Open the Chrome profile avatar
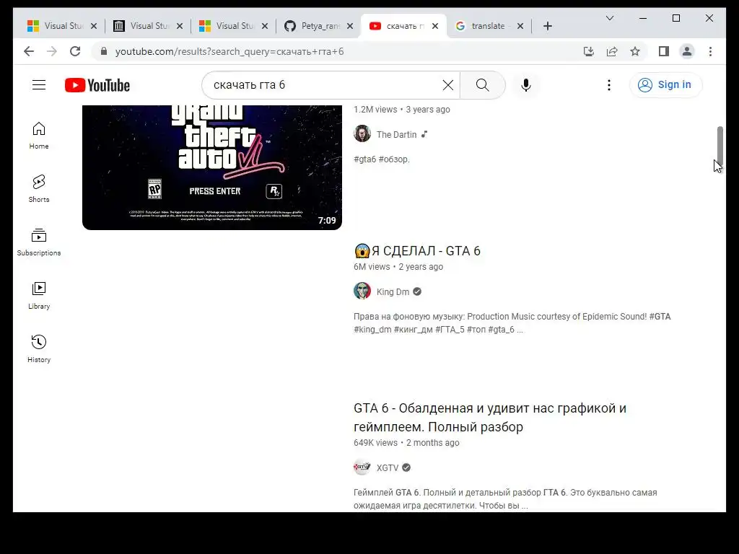The height and width of the screenshot is (554, 739). (687, 51)
